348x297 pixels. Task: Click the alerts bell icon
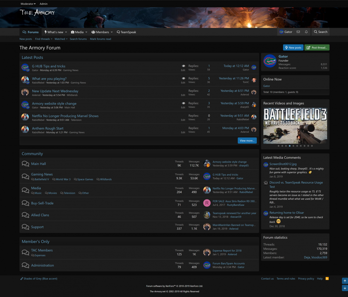[306, 32]
